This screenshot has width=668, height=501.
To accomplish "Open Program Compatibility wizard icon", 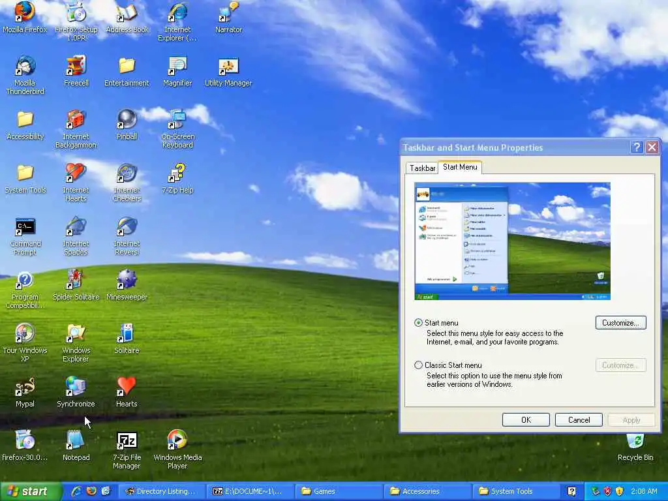I will point(25,290).
